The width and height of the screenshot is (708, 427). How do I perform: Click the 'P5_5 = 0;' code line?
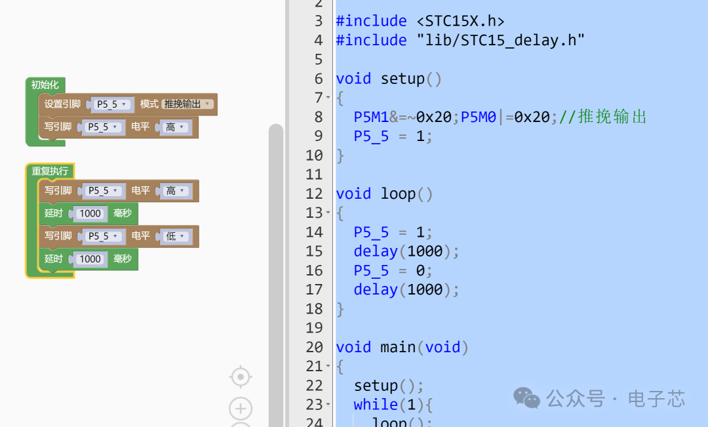tap(393, 271)
